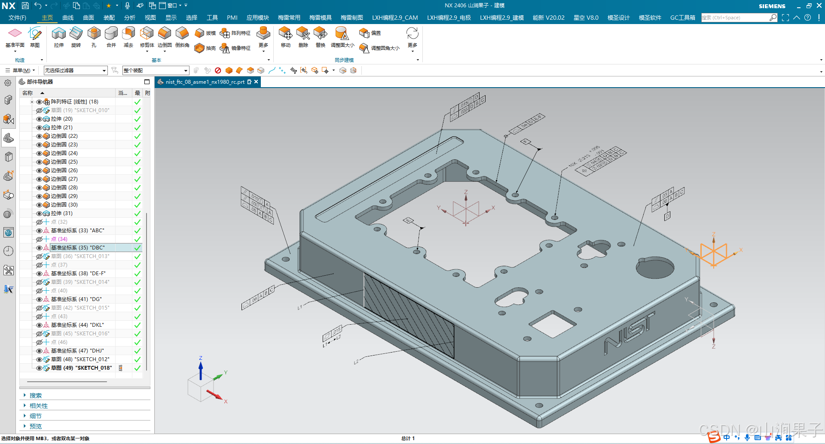
Task: Click the view triad orientation cube
Action: click(x=201, y=386)
